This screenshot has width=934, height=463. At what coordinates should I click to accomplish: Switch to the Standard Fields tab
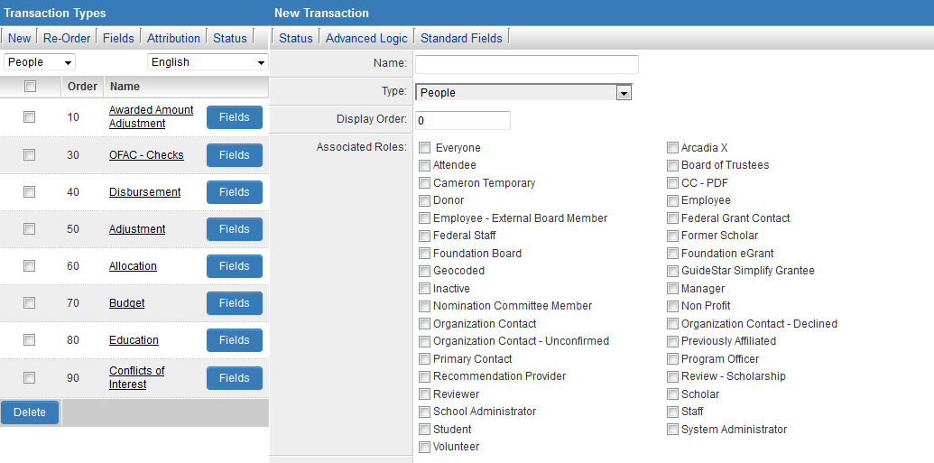pyautogui.click(x=461, y=38)
